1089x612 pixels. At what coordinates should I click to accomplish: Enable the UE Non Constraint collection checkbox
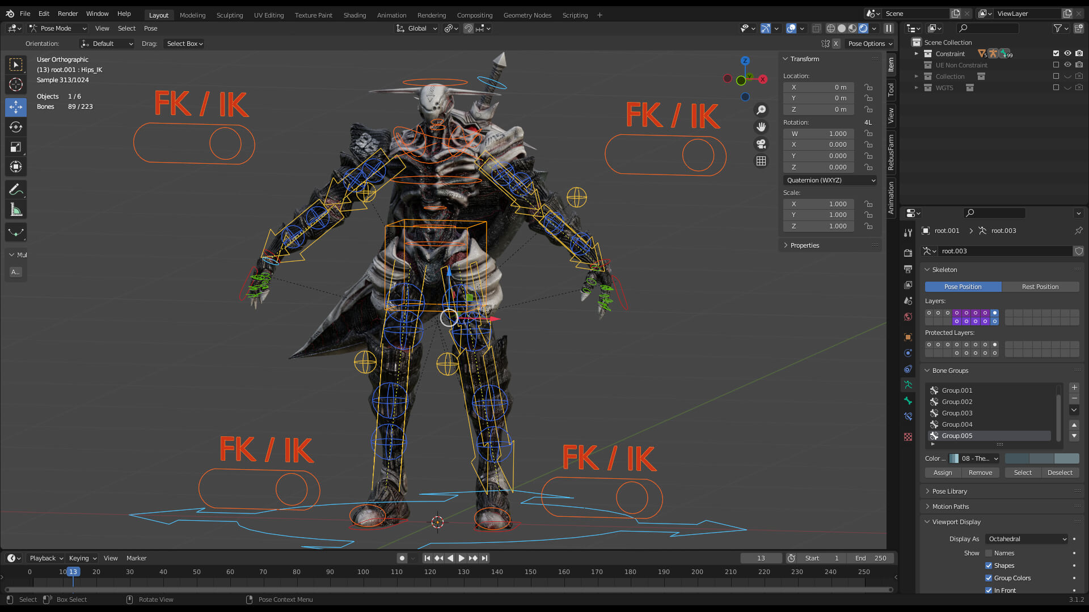[1056, 65]
